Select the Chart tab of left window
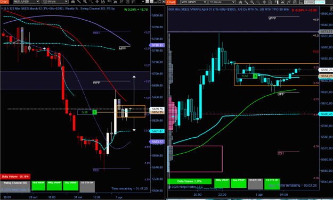 coord(4,2)
